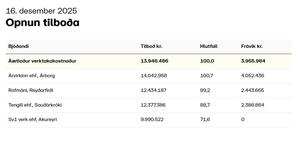Click the Opnun tilboða heading
297x147 pixels.
[x=42, y=23]
